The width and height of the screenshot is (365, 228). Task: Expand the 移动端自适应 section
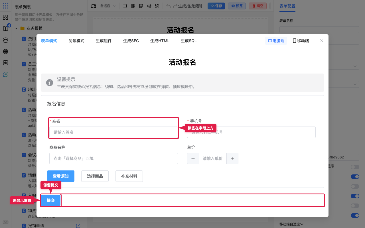click(x=291, y=224)
